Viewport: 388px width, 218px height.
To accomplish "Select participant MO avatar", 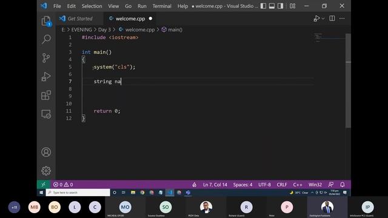I will pos(125,207).
